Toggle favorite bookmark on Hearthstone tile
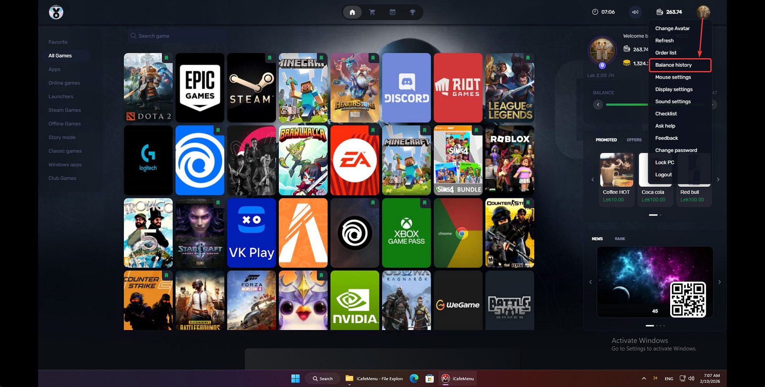 [x=373, y=58]
